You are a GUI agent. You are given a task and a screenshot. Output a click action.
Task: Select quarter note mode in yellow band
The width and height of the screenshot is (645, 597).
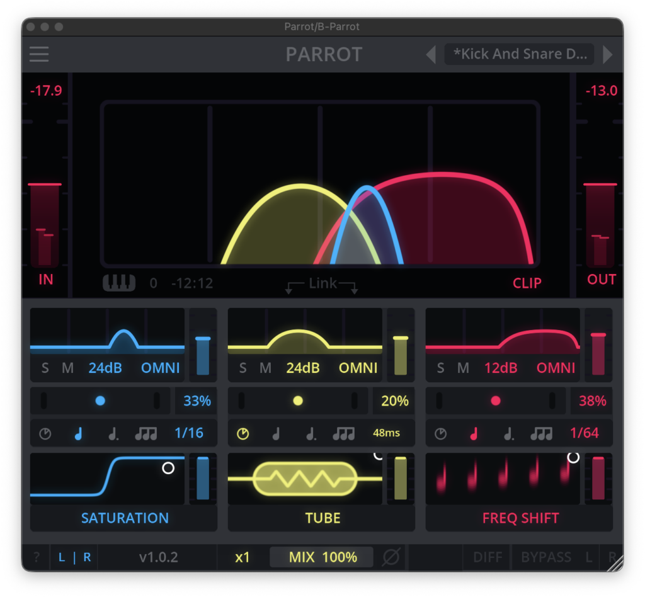point(276,434)
